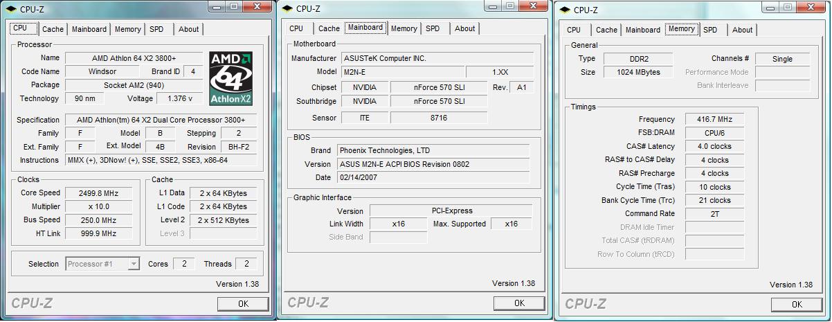832x322 pixels.
Task: Maximize the middle CPU-Z window
Action: click(511, 6)
